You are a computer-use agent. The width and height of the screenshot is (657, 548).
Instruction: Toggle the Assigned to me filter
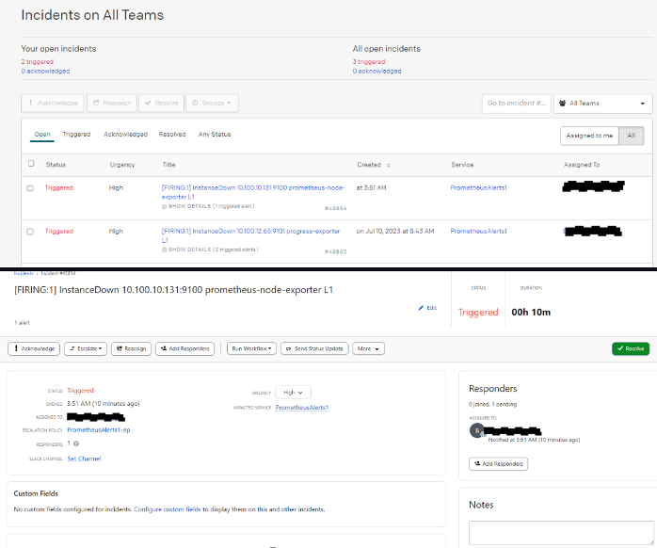[x=589, y=136]
